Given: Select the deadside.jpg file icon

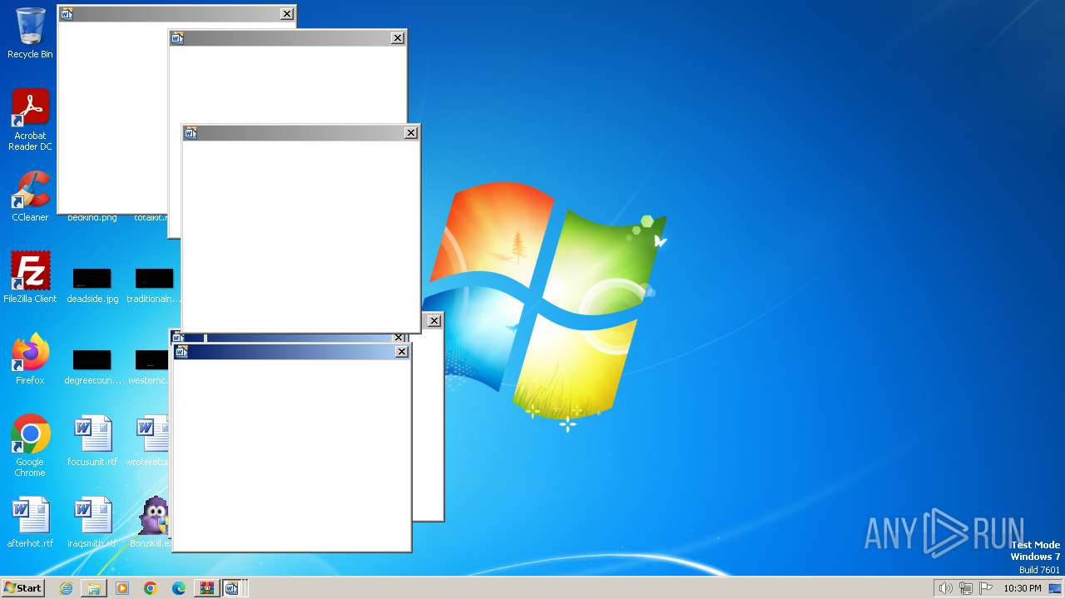Looking at the screenshot, I should point(92,285).
